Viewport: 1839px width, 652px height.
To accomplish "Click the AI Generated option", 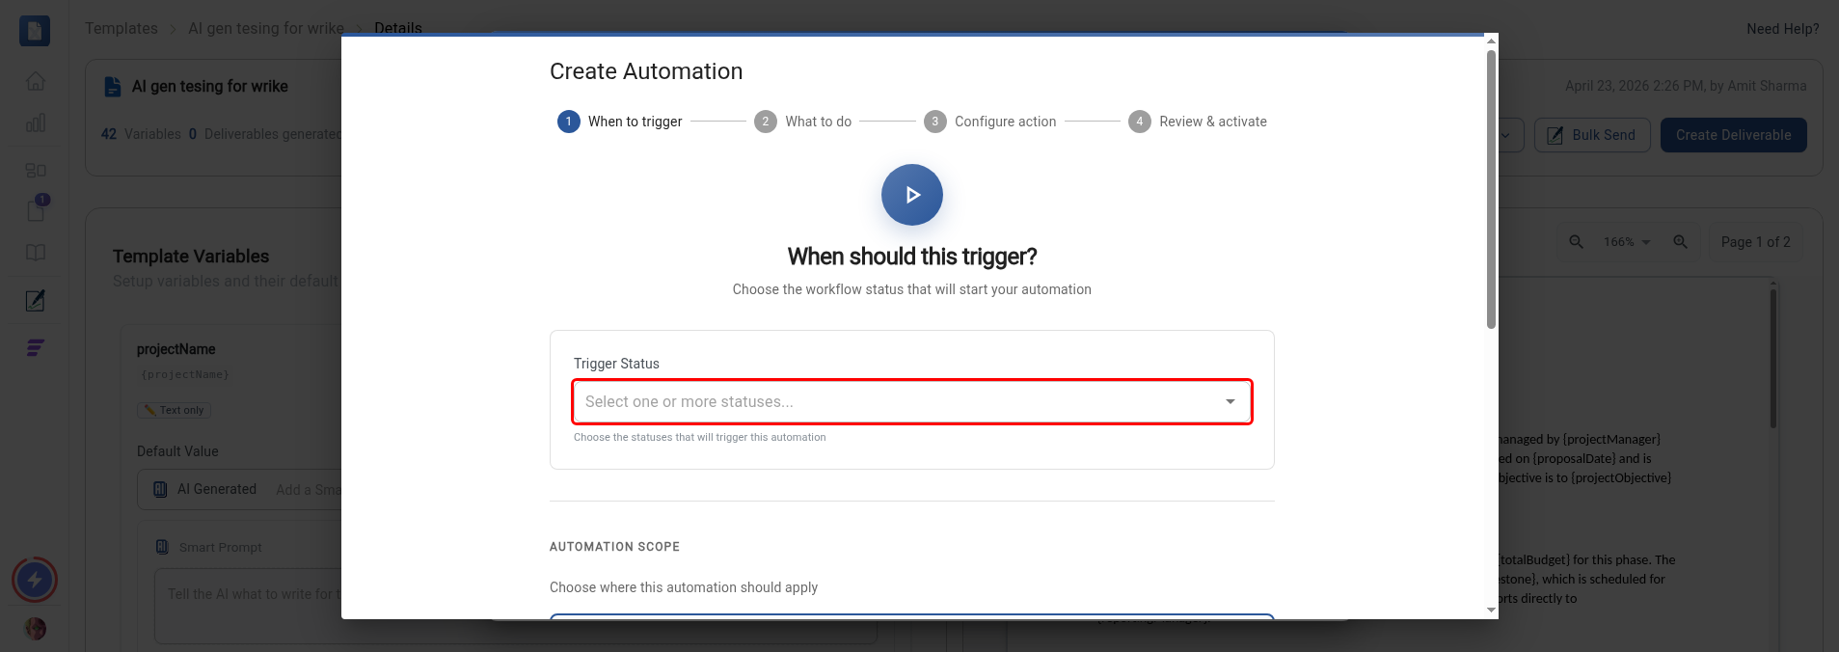I will pyautogui.click(x=217, y=489).
